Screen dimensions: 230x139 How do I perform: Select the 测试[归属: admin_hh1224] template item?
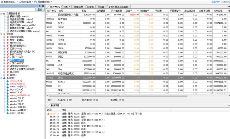23,25
